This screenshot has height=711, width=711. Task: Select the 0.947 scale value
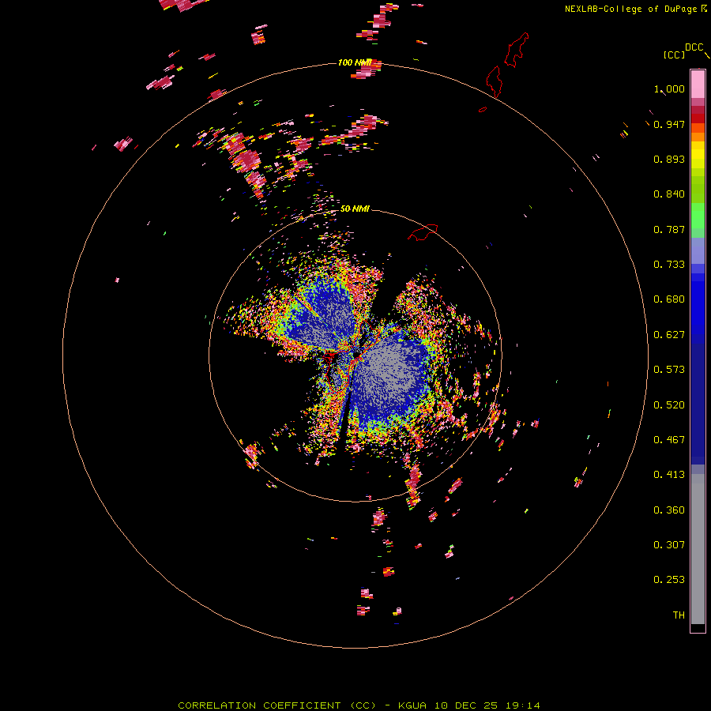pyautogui.click(x=669, y=124)
